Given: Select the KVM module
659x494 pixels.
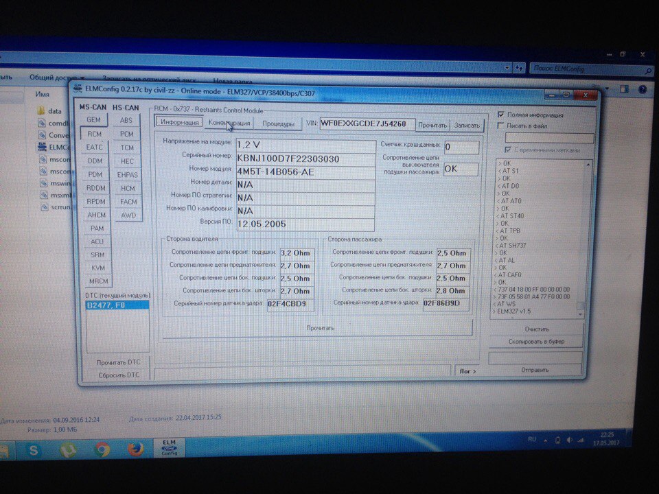Looking at the screenshot, I should click(x=98, y=268).
